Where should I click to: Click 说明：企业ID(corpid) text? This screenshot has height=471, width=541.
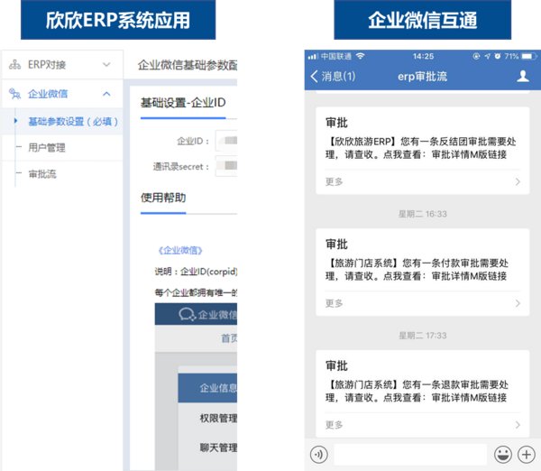point(196,272)
